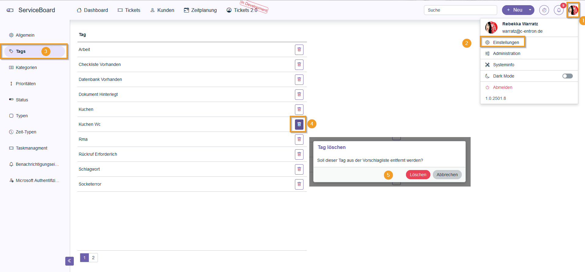
Task: Confirm deletion with the Löschen button
Action: [x=418, y=175]
